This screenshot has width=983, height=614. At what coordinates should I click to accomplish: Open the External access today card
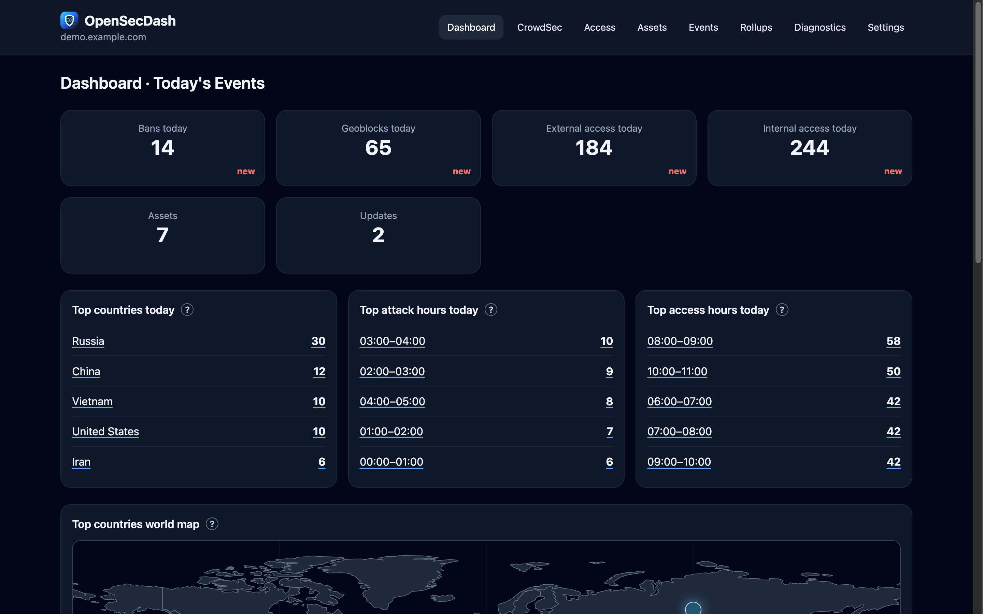[594, 148]
